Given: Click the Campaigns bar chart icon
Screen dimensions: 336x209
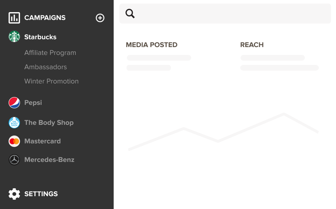Looking at the screenshot, I should pos(14,18).
